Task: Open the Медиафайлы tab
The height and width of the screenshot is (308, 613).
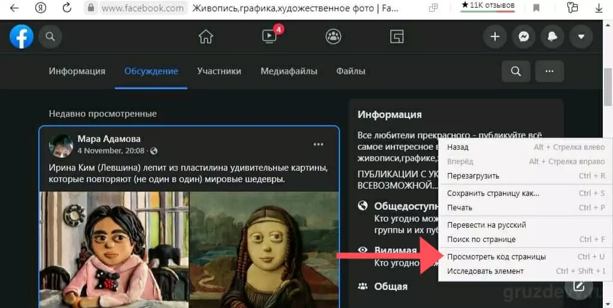Action: pyautogui.click(x=289, y=71)
